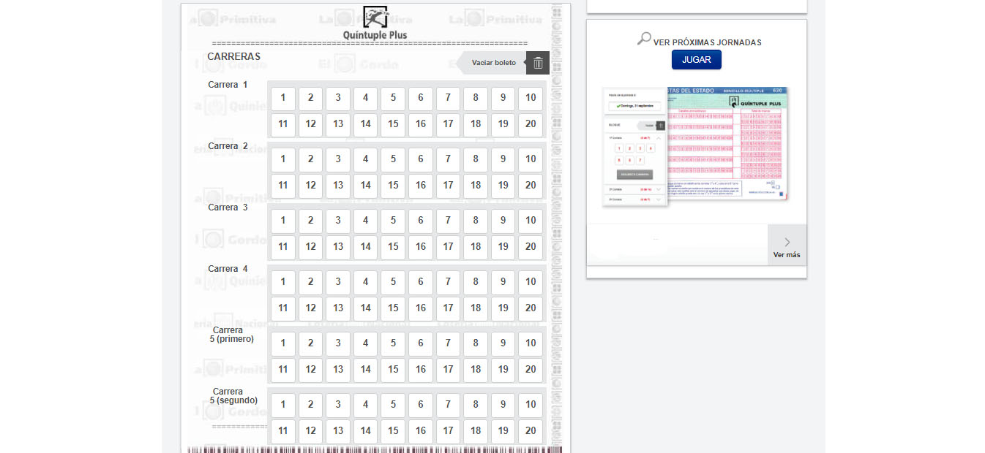Choose number 17 in Carrera 2

[x=448, y=186]
